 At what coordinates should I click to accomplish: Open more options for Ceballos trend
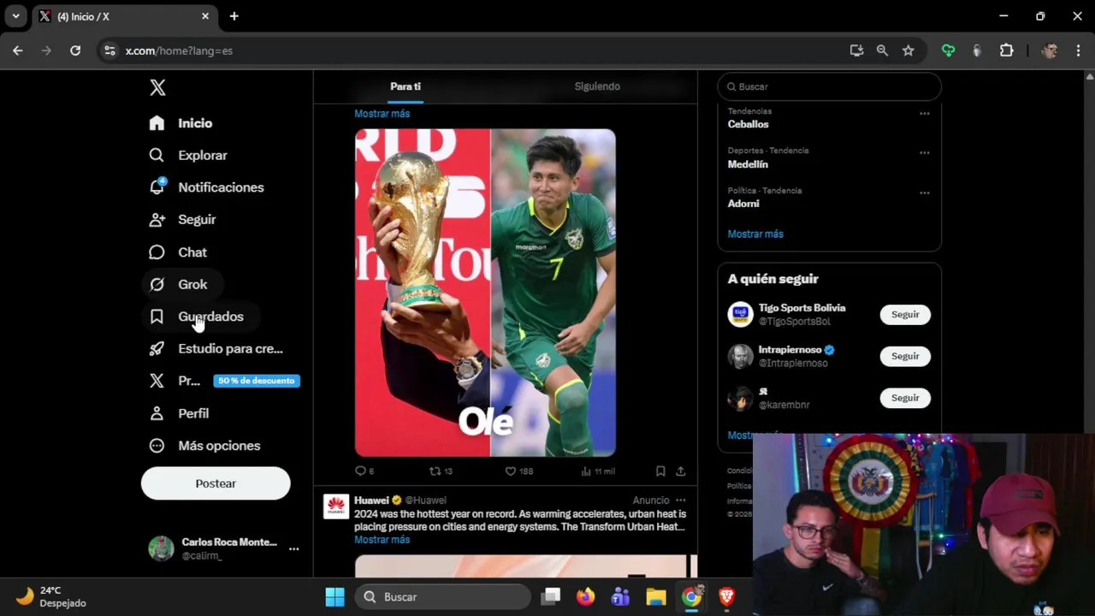coord(925,114)
